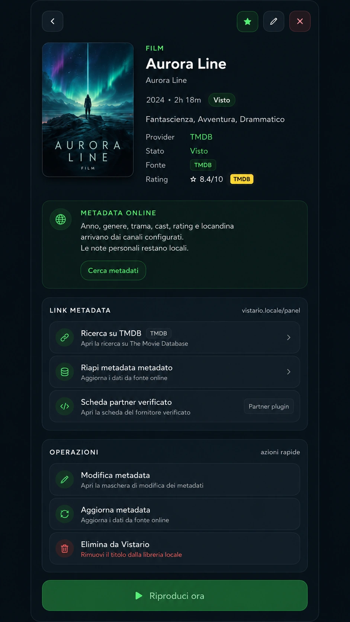Click the globe icon in Metadata Online
Image resolution: width=350 pixels, height=622 pixels.
[61, 219]
